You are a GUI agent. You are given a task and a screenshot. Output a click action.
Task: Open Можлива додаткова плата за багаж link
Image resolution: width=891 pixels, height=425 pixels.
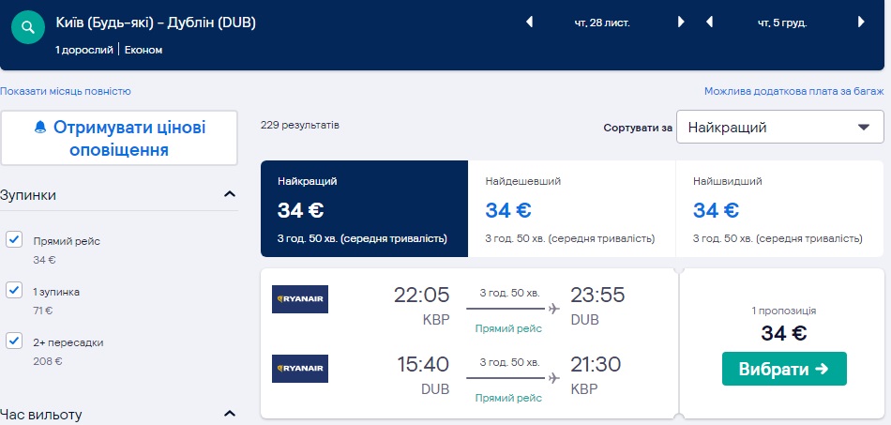pos(793,91)
